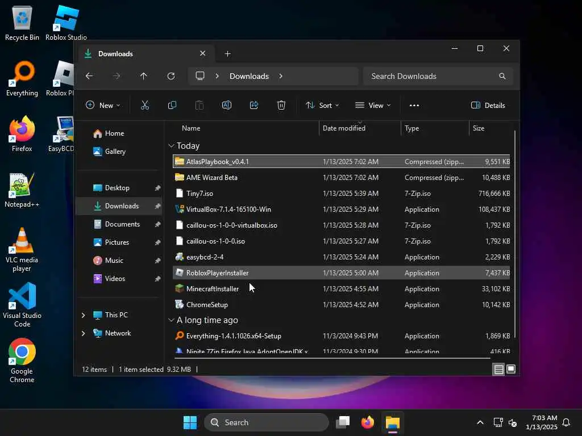
Task: Click the notification bell icon
Action: [x=567, y=422]
